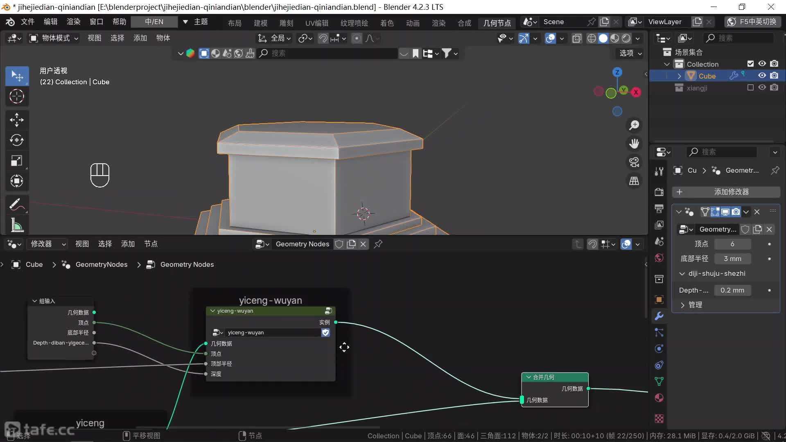Uncheck the Collection exclude checkbox
The image size is (786, 442).
tap(750, 64)
